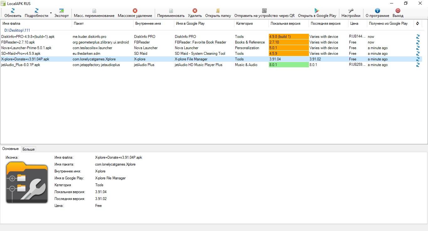Refresh DiskInfo PRO row update icon

(x=418, y=37)
